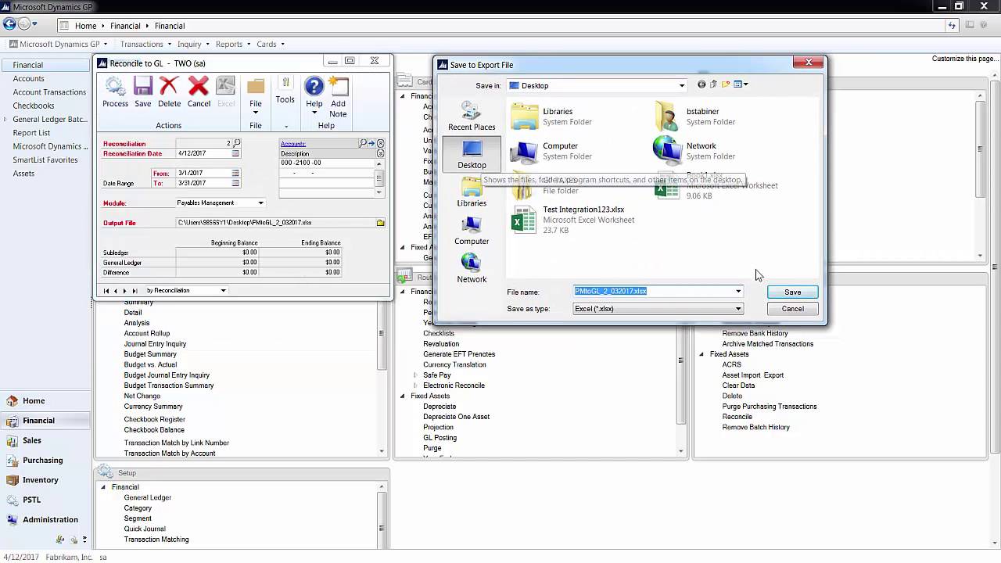This screenshot has width=1001, height=563.
Task: Select Budget vs. Actual inquiry item
Action: tap(150, 364)
